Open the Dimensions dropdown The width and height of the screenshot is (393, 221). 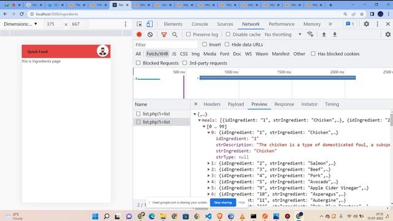[20, 24]
